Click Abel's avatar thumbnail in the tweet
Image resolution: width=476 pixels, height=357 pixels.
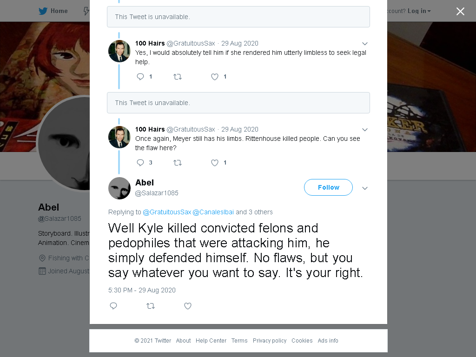(x=119, y=188)
